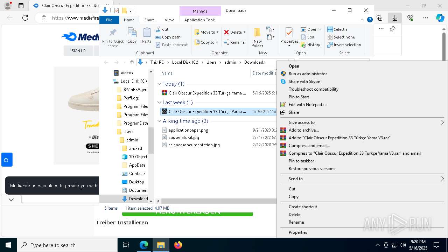
Task: Click the Explorer Help question icon
Action: tap(370, 20)
